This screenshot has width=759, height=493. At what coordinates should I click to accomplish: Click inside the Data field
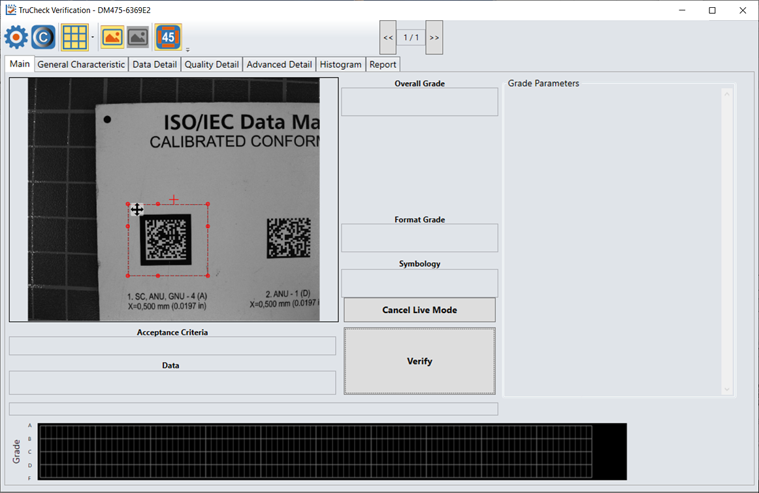tap(172, 382)
